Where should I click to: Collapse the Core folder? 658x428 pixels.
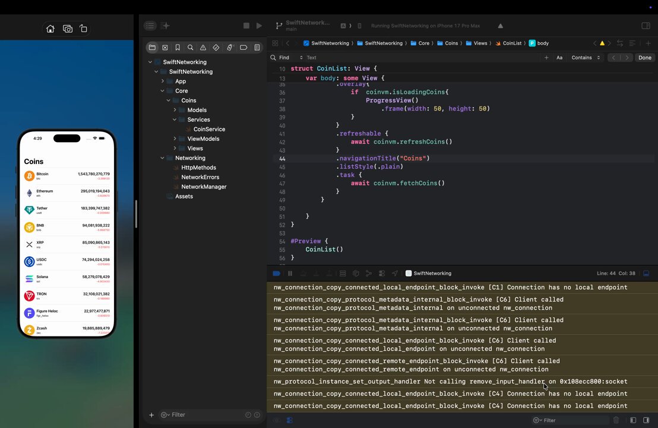pos(162,91)
